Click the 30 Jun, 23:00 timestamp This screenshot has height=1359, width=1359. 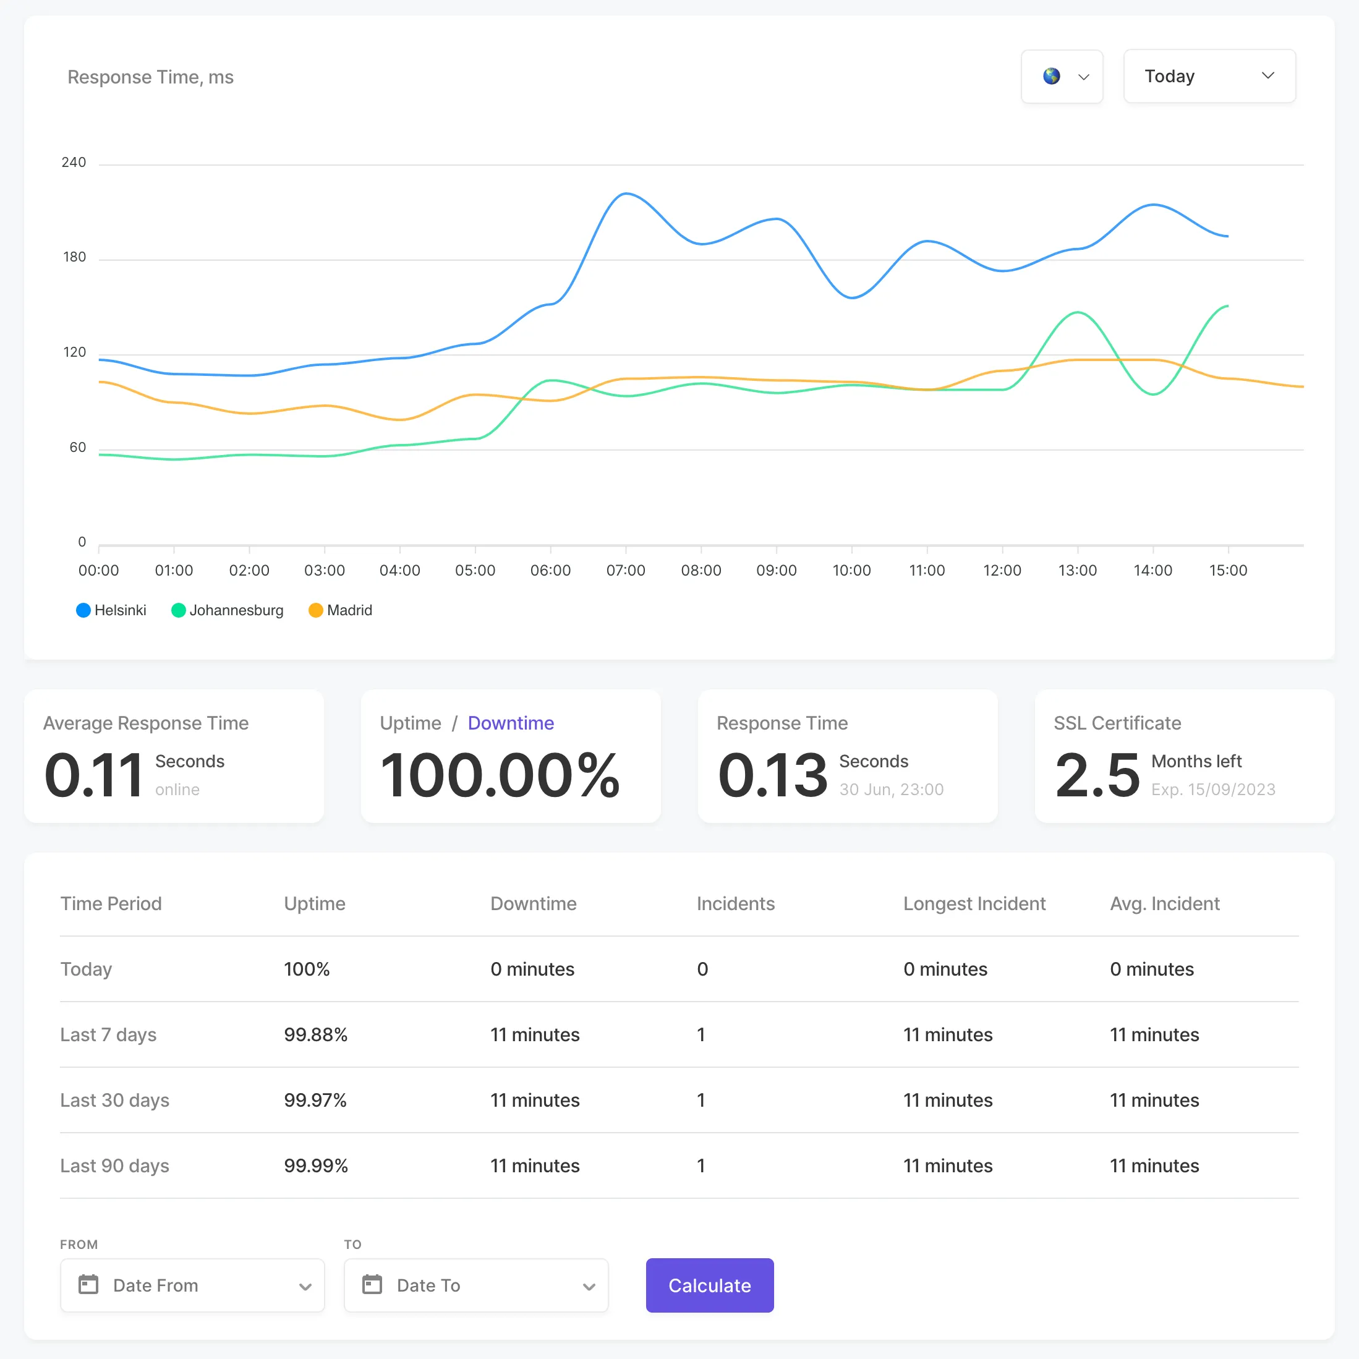click(x=891, y=789)
